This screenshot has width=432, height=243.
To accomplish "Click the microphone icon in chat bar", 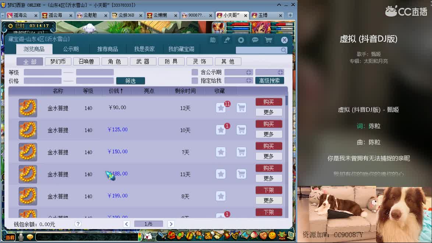I will coord(21,237).
